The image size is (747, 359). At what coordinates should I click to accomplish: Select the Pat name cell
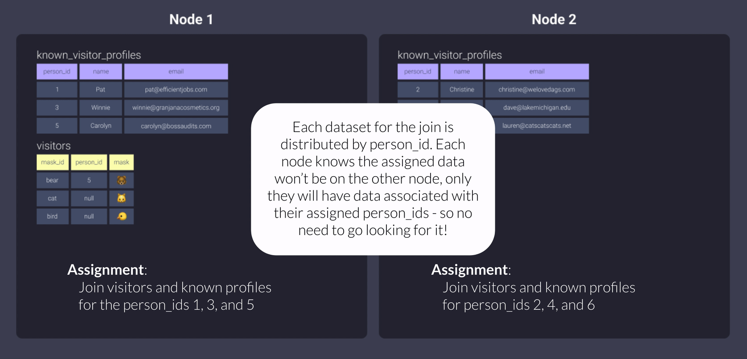[101, 90]
